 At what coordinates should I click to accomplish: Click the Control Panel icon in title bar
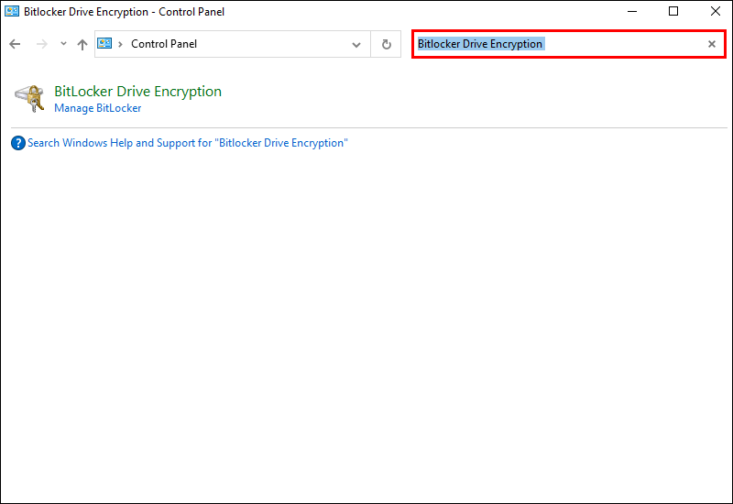pyautogui.click(x=12, y=12)
